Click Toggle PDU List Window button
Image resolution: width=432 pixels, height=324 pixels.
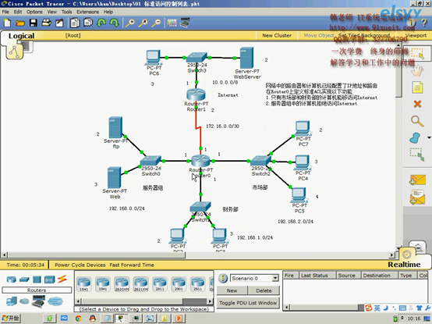(x=248, y=303)
